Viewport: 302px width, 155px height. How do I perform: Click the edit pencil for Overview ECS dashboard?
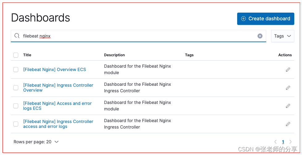(288, 70)
